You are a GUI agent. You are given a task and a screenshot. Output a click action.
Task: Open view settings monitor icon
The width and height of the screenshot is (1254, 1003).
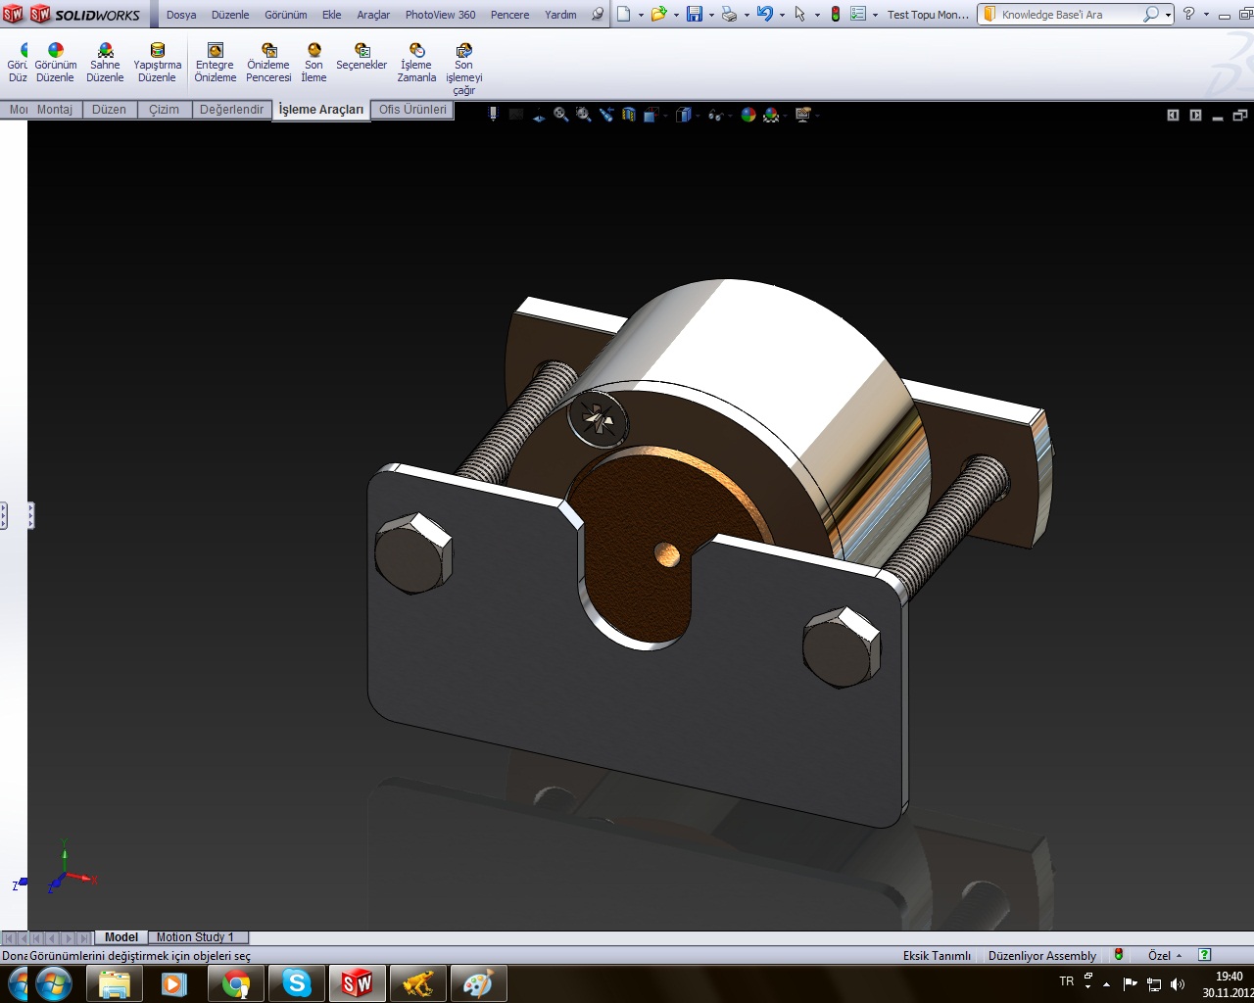tap(803, 115)
